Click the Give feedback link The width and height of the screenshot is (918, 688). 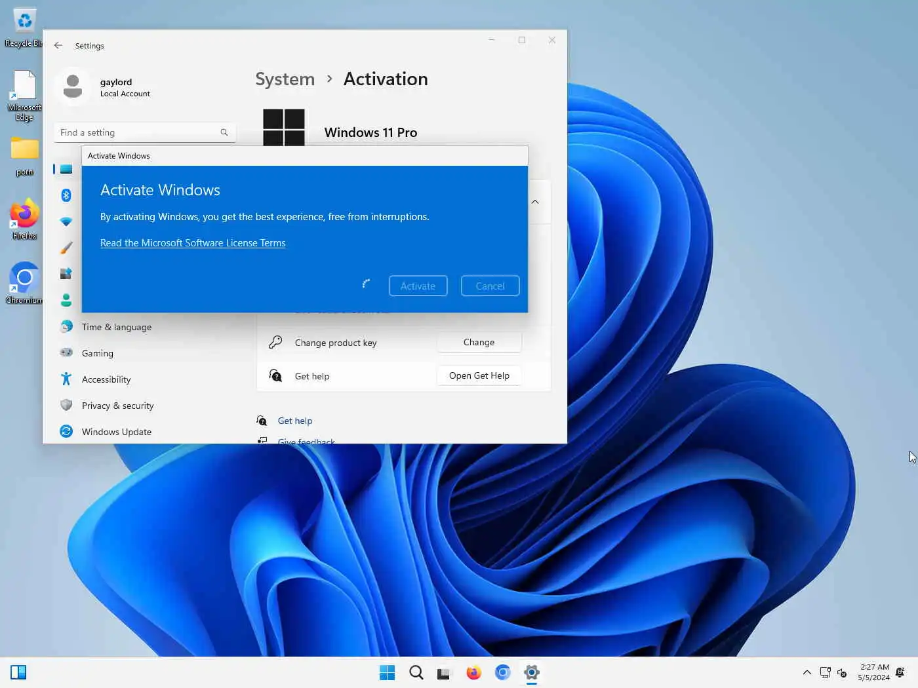click(306, 440)
